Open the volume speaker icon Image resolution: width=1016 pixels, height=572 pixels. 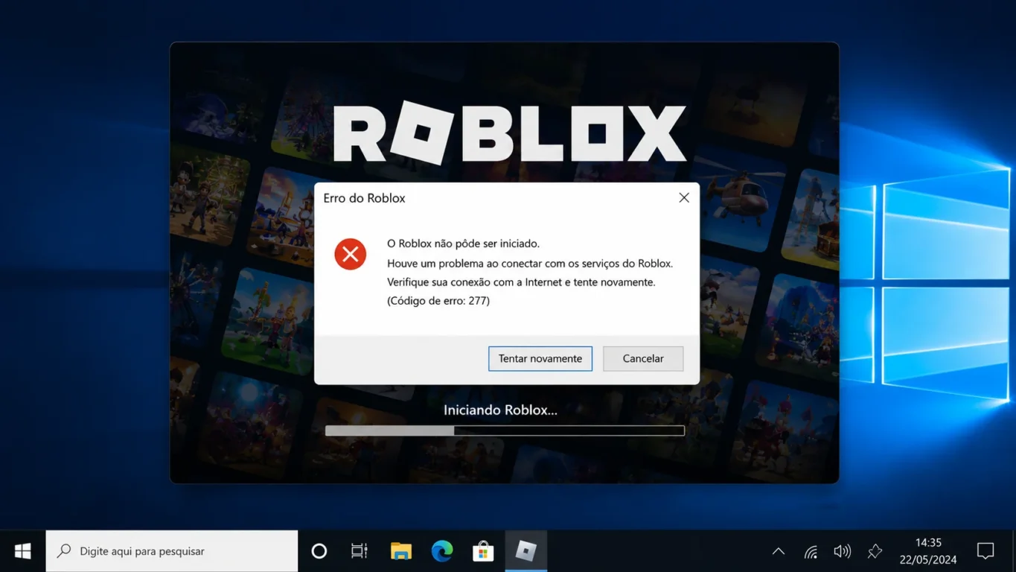[x=842, y=551]
